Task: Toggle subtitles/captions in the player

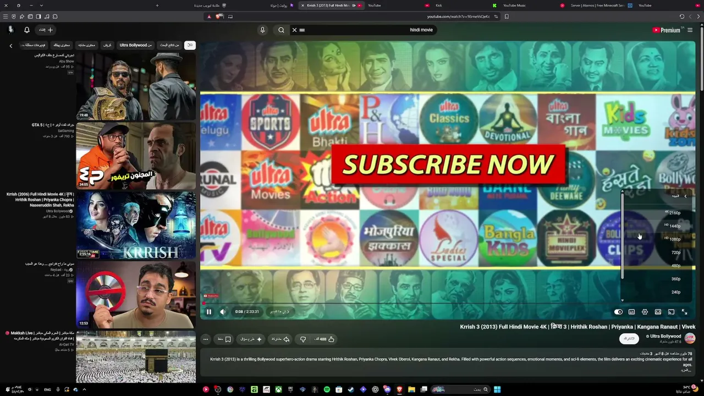Action: click(x=631, y=312)
